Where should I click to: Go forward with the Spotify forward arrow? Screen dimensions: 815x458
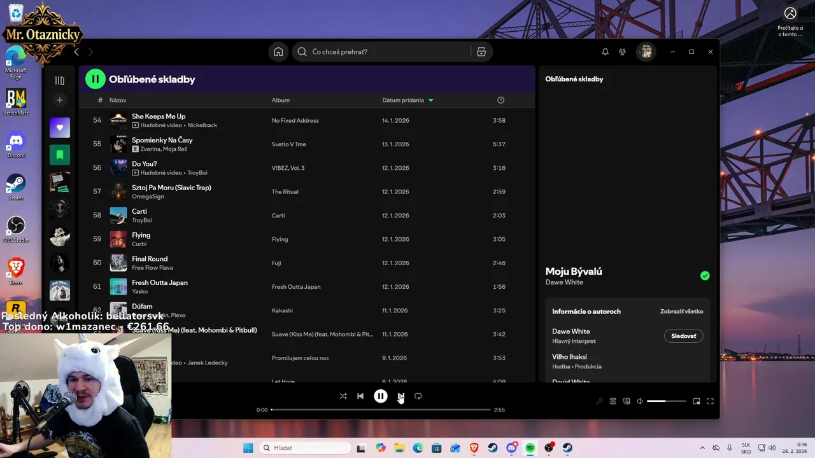(90, 52)
